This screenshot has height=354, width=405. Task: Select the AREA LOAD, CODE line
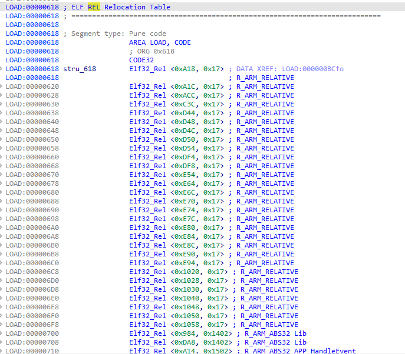coord(160,42)
